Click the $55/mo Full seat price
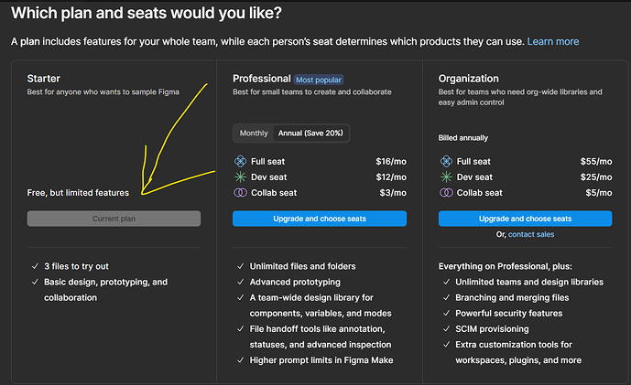Screen dimensions: 631x385 (596, 162)
